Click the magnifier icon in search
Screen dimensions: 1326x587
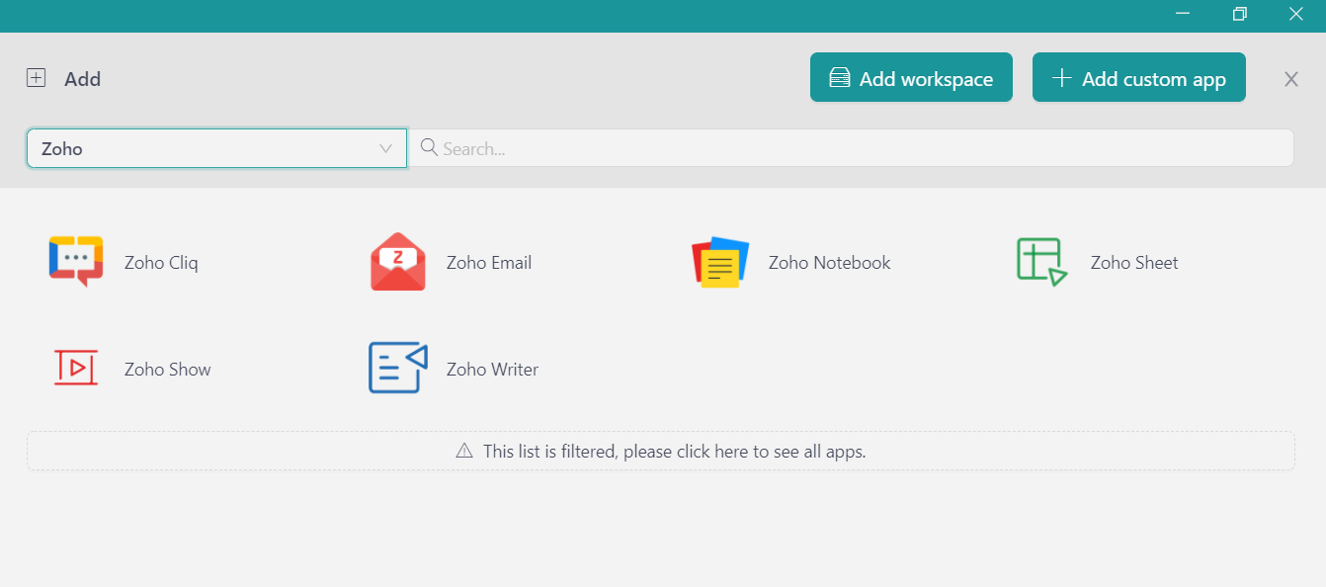[429, 147]
